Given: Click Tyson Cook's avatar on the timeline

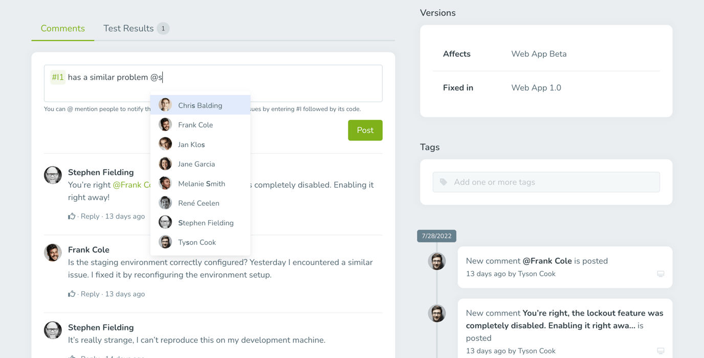Looking at the screenshot, I should 437,261.
